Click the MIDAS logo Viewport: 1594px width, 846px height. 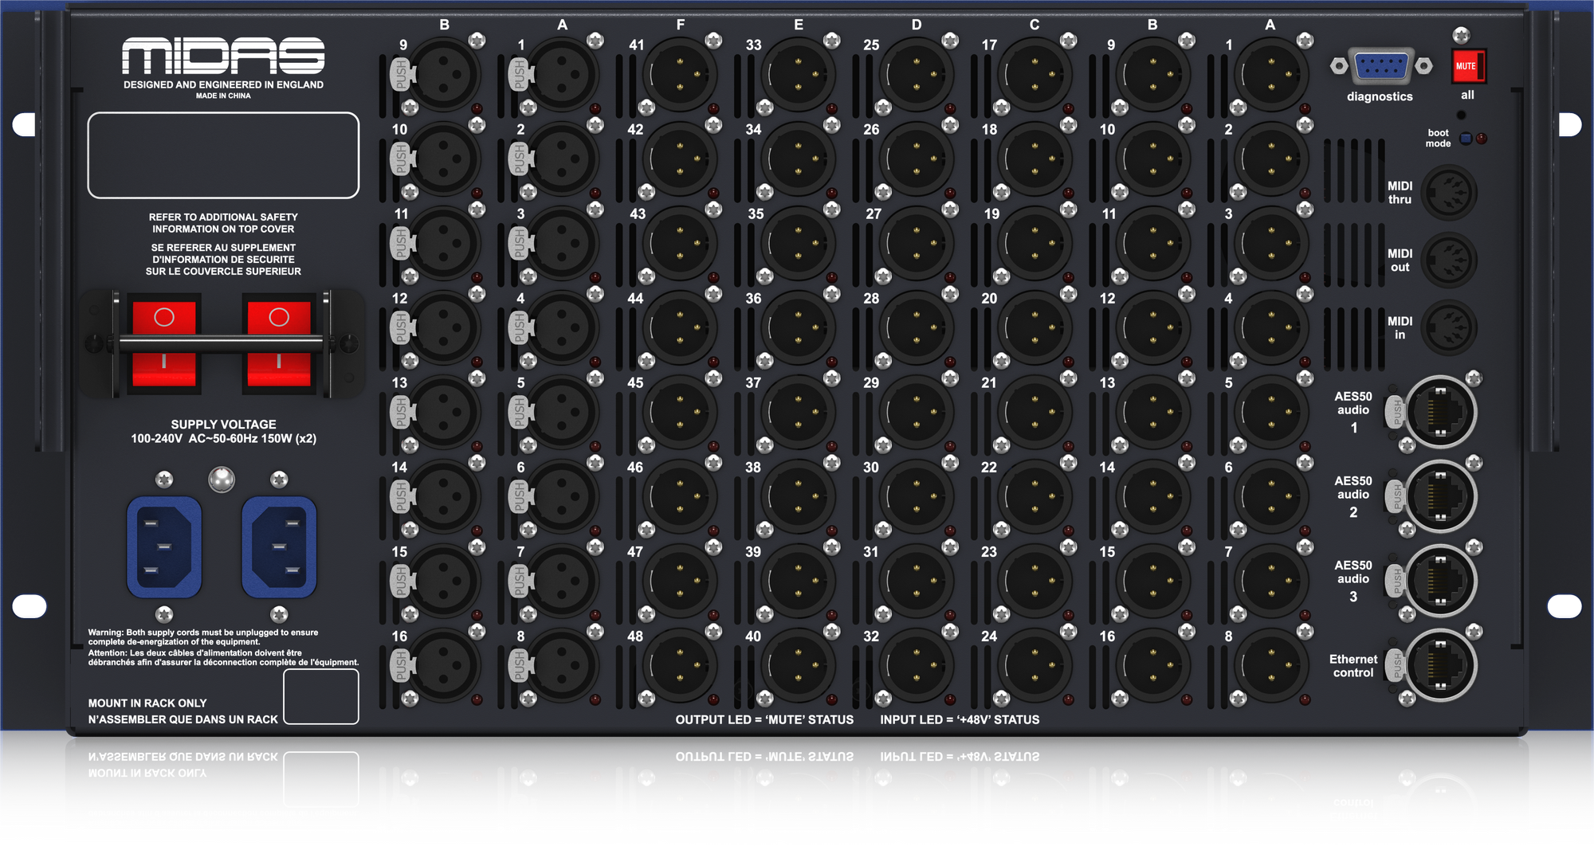coord(223,56)
